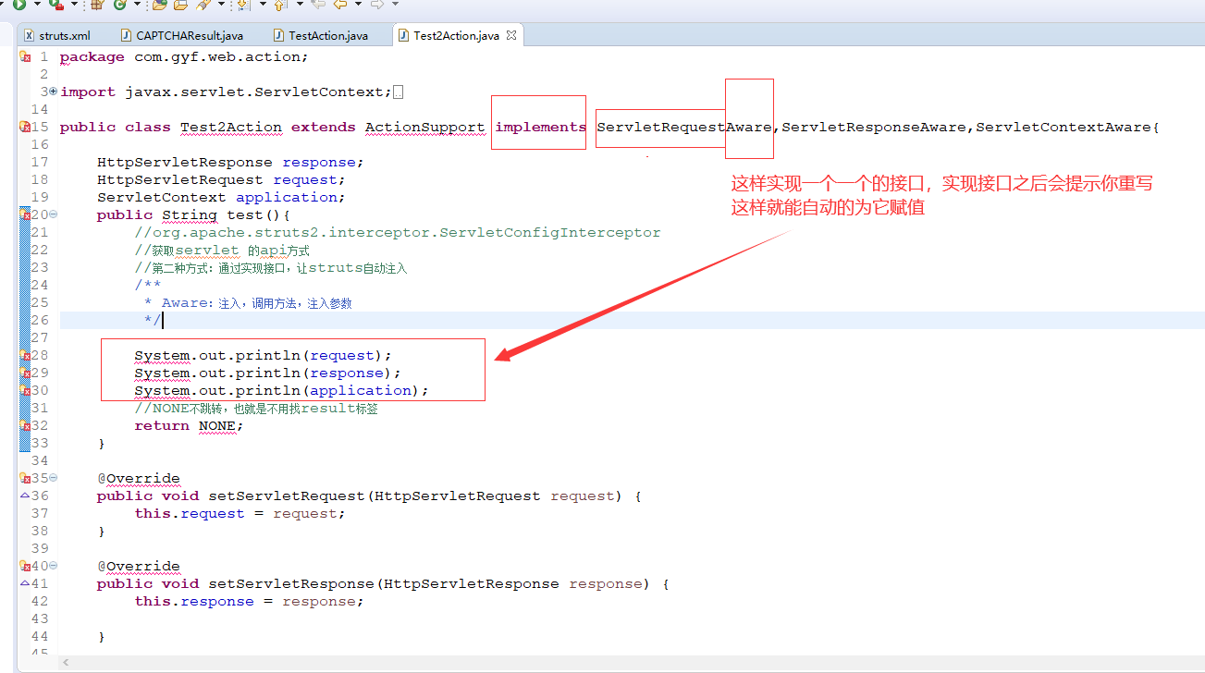Image resolution: width=1205 pixels, height=673 pixels.
Task: Click the ServletContext application field line
Action: [222, 198]
